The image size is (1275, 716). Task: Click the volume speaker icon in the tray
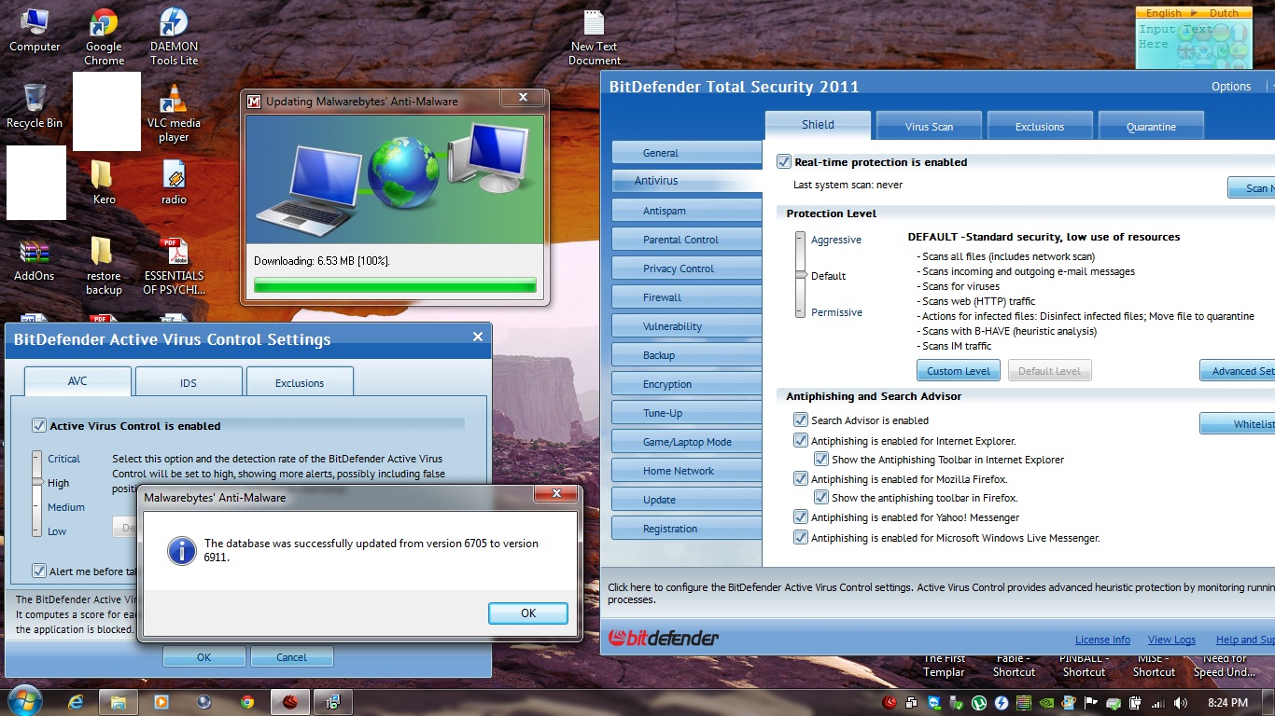point(1181,703)
